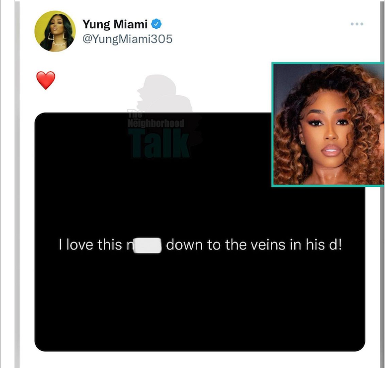Click the blue verified checkmark badge
Screen dimensions: 386x368
coord(156,24)
